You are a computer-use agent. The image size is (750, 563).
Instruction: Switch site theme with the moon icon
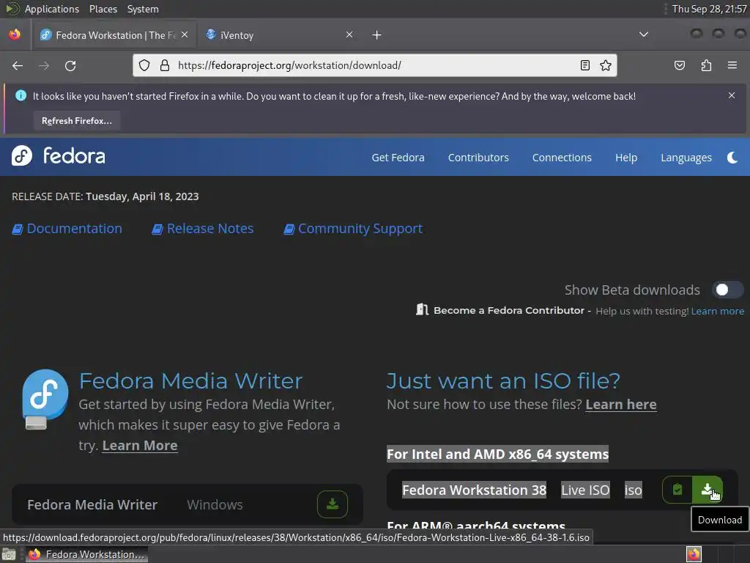point(732,158)
